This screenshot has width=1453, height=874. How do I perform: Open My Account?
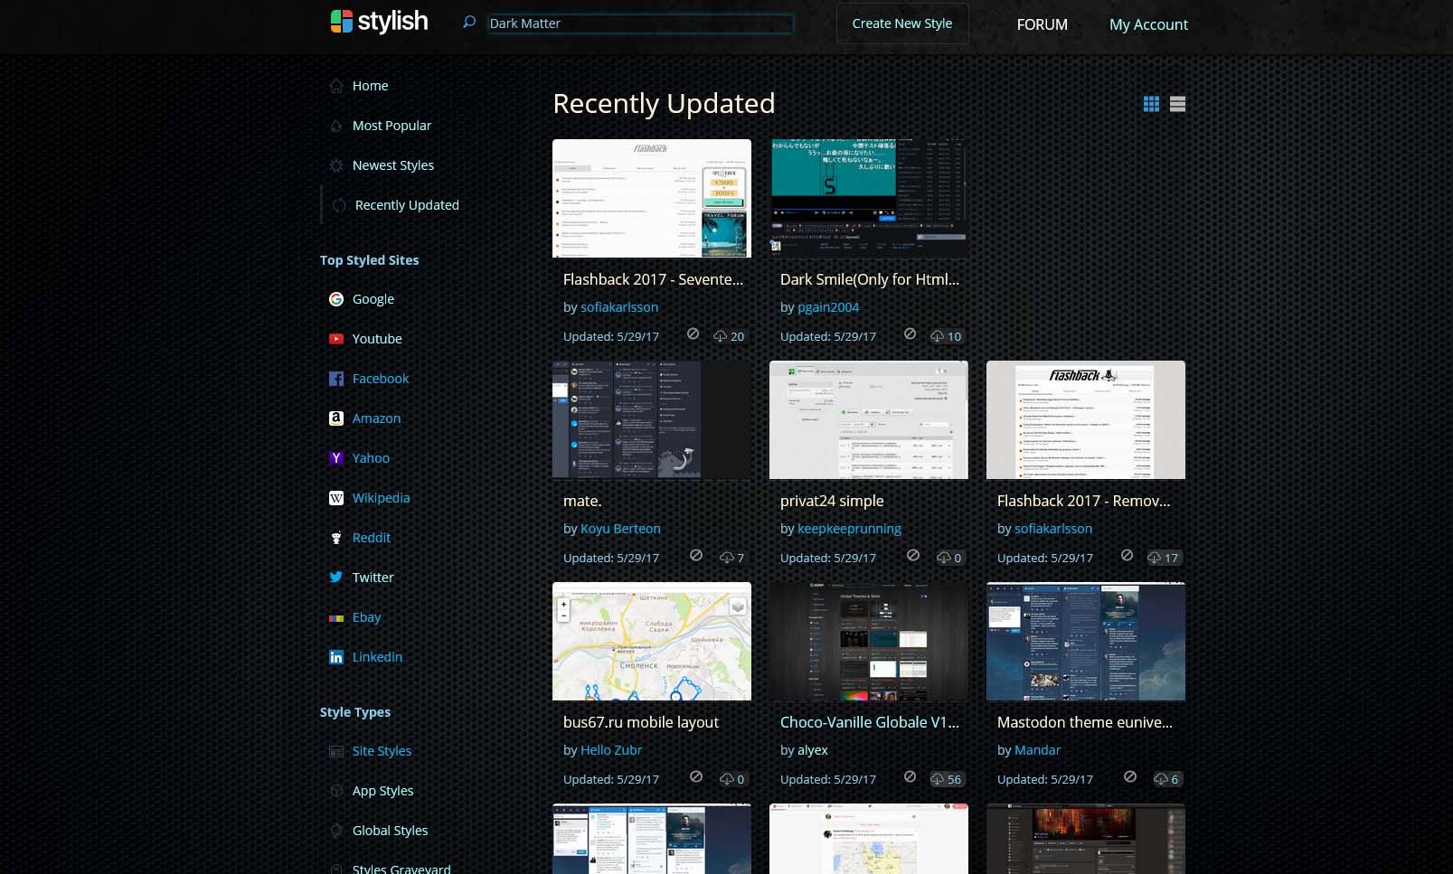pyautogui.click(x=1148, y=24)
